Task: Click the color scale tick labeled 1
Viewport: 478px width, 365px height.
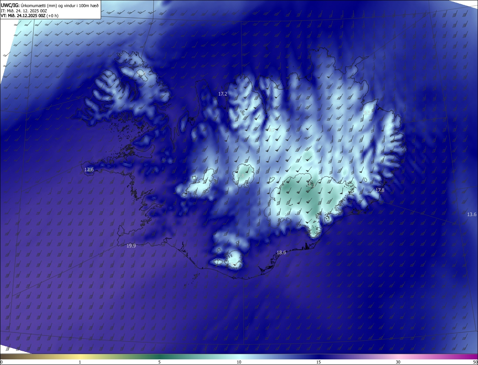Action: pyautogui.click(x=80, y=362)
